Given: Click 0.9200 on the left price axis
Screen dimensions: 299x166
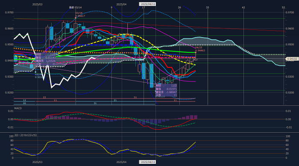Looking at the screenshot, I should (9, 93).
